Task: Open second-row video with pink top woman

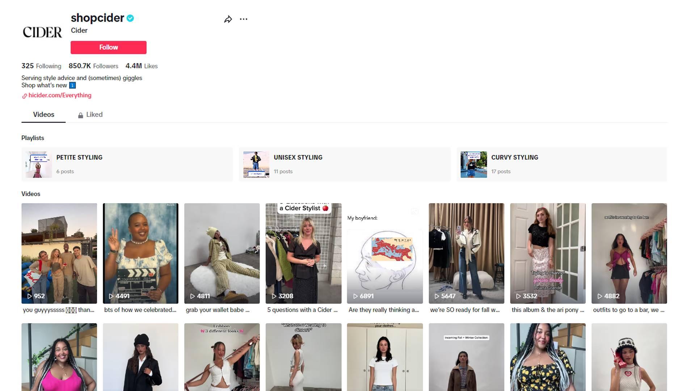Action: pos(59,357)
